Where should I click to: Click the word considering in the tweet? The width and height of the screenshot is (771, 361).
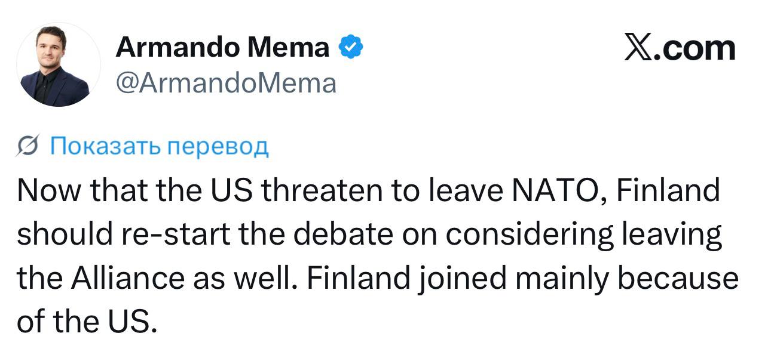[528, 235]
